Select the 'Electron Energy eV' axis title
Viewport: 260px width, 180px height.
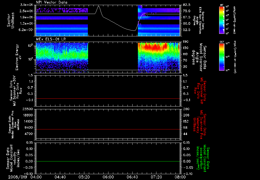(19, 57)
